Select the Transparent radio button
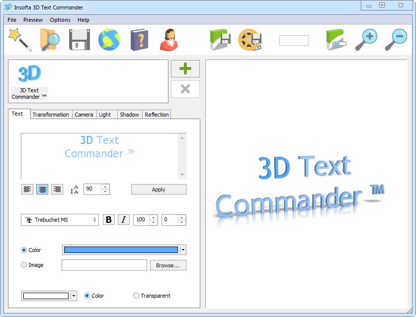This screenshot has height=317, width=416. coord(136,296)
